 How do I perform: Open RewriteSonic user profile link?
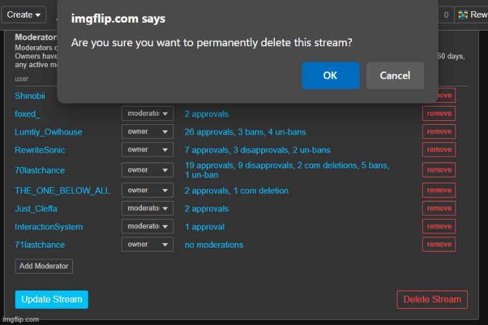40,150
